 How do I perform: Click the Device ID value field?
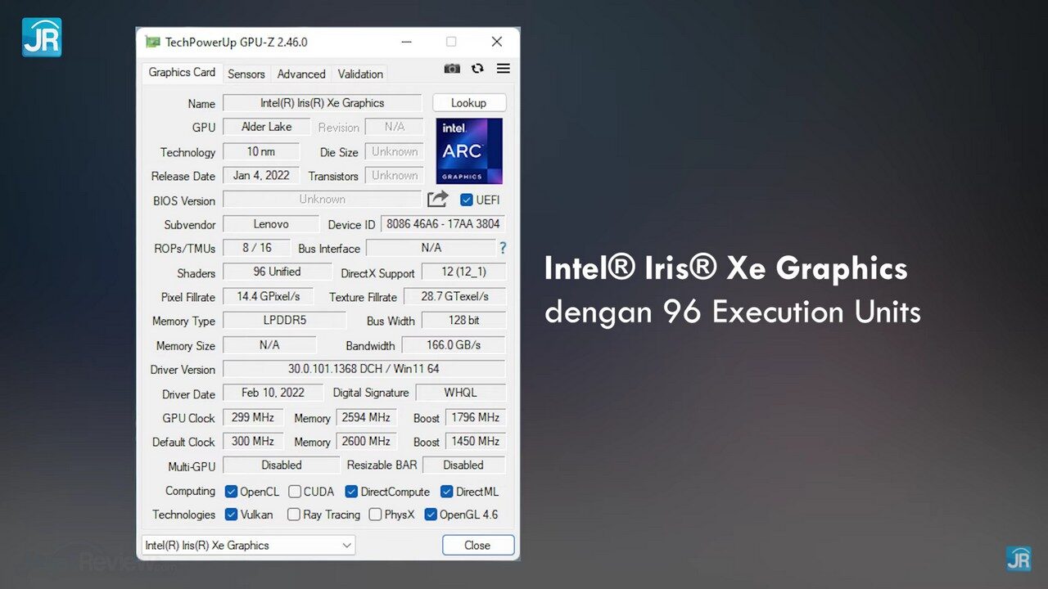[x=443, y=224]
